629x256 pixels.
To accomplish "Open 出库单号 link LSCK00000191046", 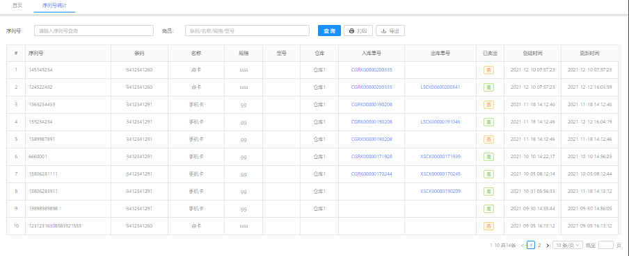I will tap(440, 121).
